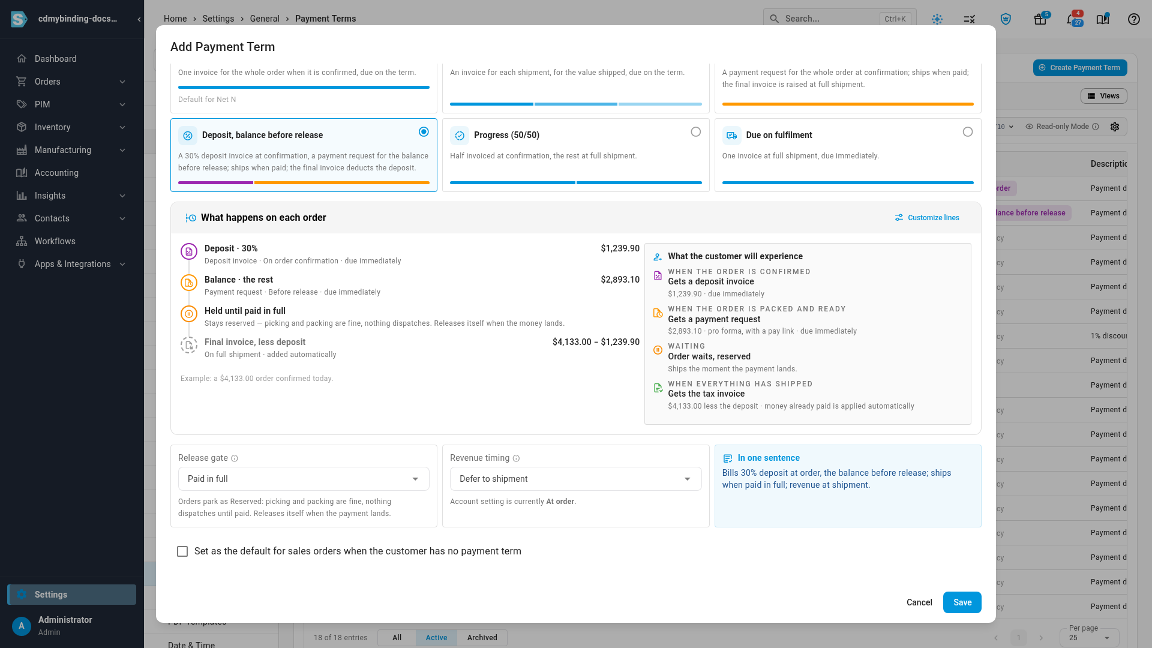Open the help question mark icon
Screen dimensions: 1152x648
point(1133,19)
